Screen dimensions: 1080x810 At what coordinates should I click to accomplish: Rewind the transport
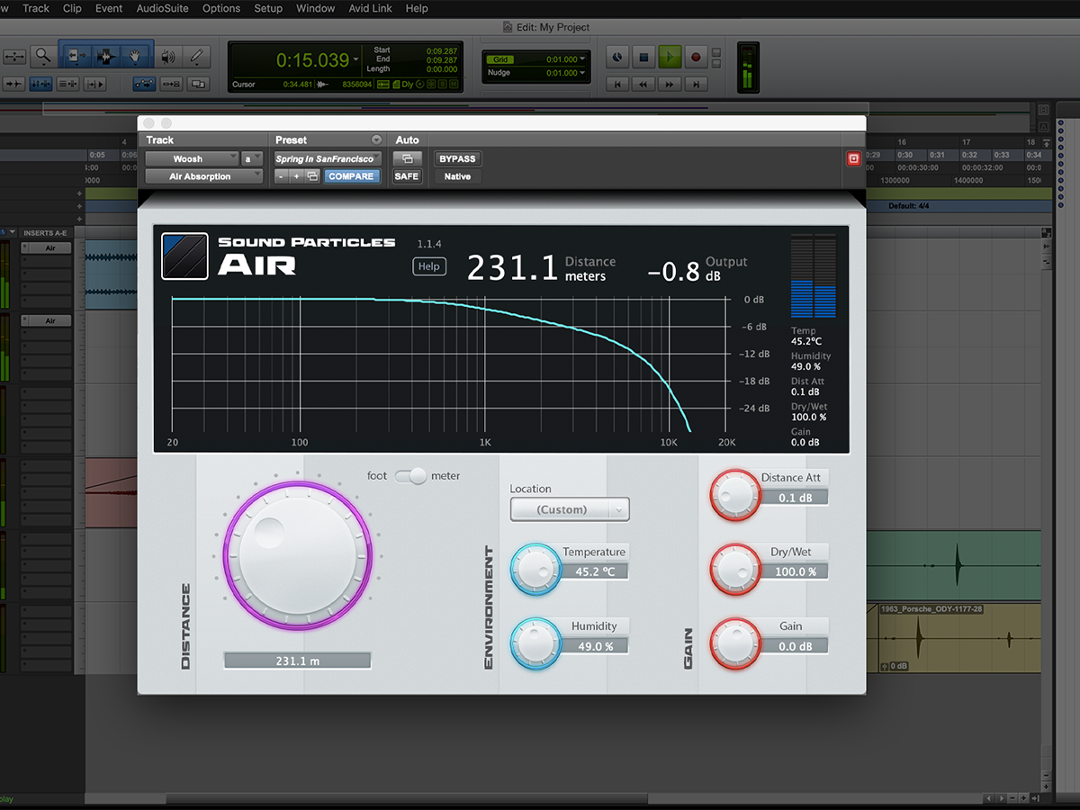[x=643, y=84]
